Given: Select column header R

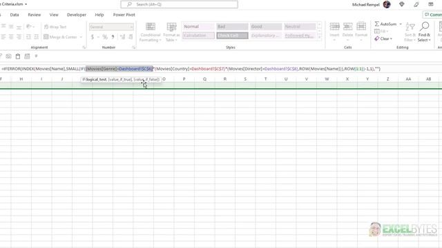Looking at the screenshot, I should tap(225, 79).
